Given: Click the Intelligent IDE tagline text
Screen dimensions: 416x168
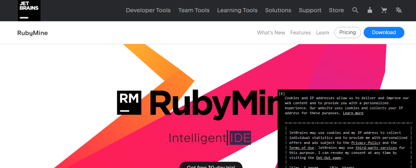Looking at the screenshot, I should [210, 138].
